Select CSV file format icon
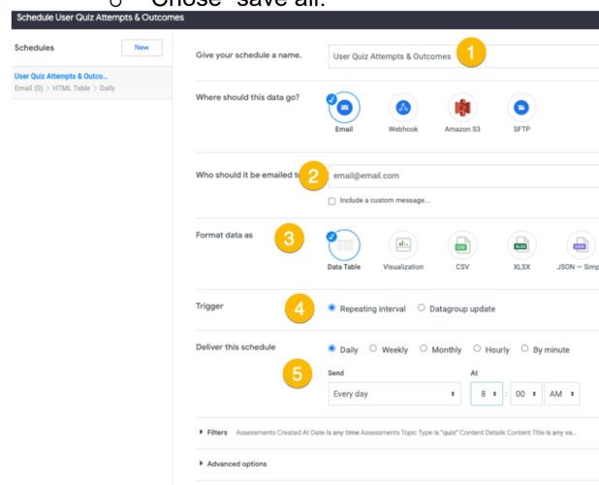 pyautogui.click(x=462, y=244)
